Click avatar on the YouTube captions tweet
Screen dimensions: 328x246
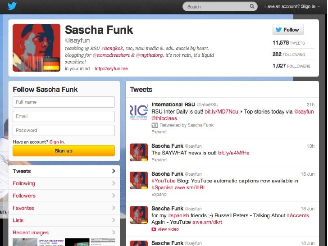pos(139,180)
